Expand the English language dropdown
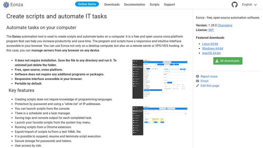 pos(250,4)
